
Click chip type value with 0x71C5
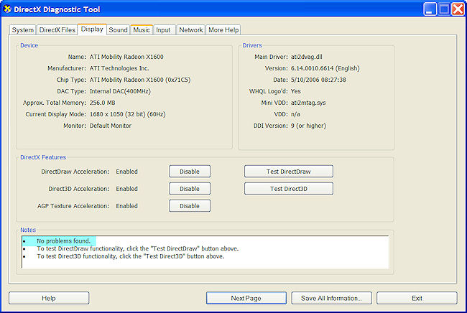click(140, 80)
